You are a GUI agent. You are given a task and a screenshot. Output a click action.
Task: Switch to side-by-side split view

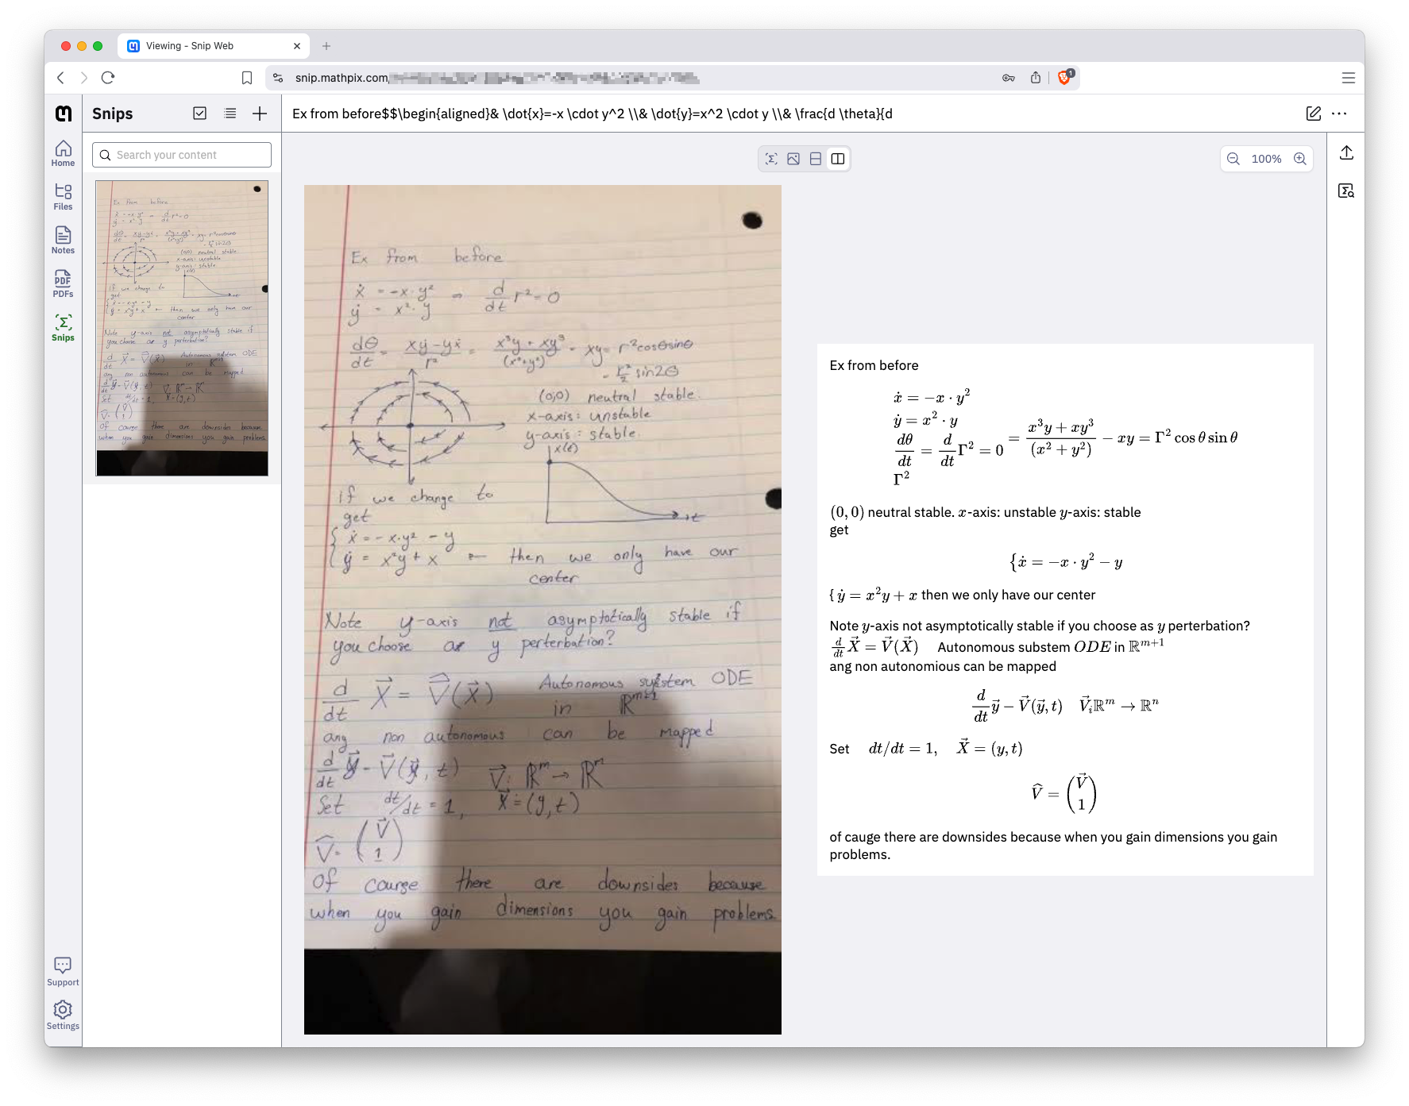(838, 159)
